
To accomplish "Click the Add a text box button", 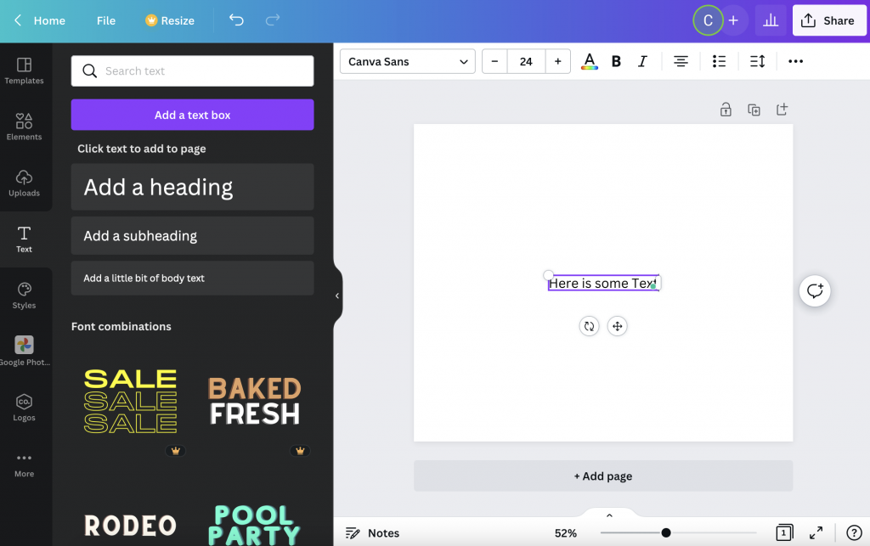I will coord(192,115).
